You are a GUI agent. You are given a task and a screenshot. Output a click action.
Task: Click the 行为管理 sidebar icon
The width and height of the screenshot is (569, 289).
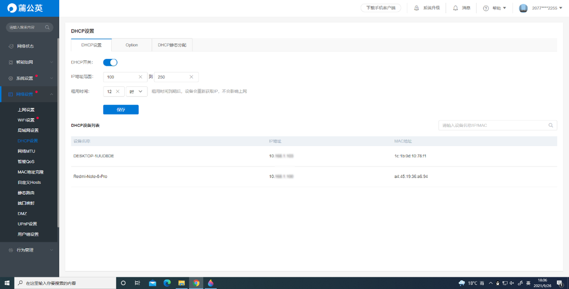[11, 250]
